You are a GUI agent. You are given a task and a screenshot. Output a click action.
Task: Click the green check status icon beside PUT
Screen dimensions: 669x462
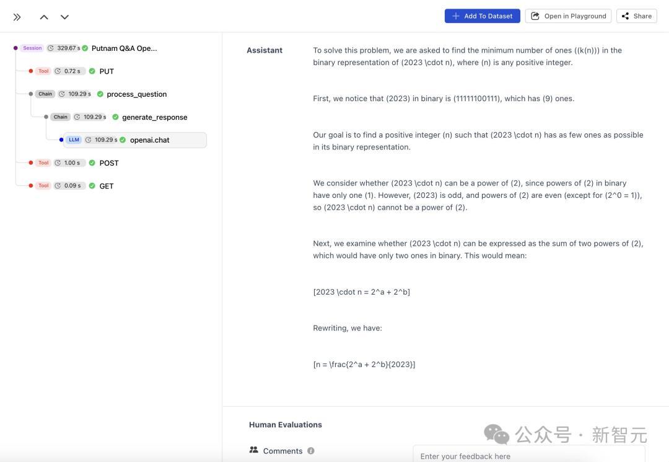click(92, 71)
